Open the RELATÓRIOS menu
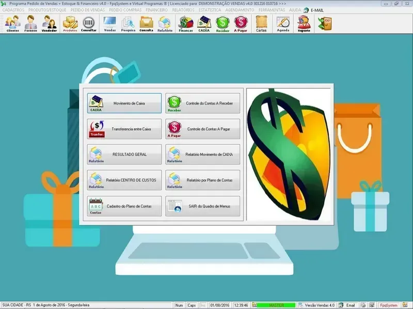 (x=183, y=10)
